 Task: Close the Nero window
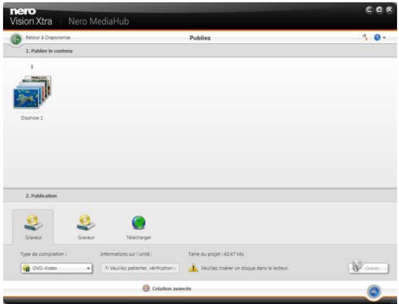[x=389, y=10]
